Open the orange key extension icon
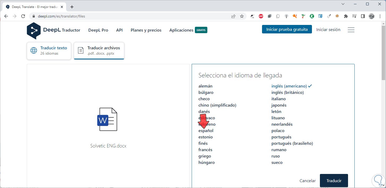 [x=295, y=16]
